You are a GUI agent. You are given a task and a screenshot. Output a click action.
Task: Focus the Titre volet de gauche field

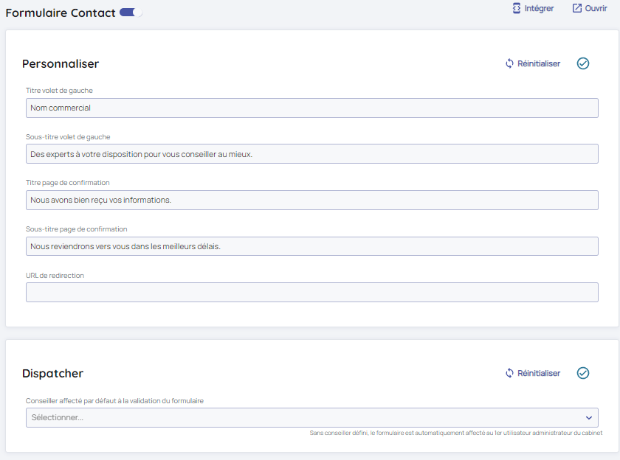click(x=311, y=108)
